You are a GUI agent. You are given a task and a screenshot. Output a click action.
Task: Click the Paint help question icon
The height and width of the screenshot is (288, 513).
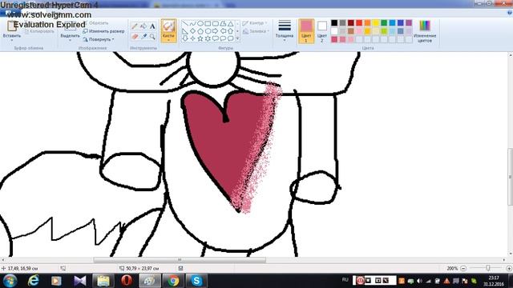[509, 13]
